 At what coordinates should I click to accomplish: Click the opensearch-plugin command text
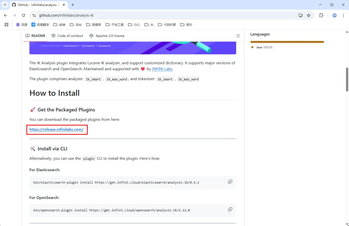click(x=111, y=210)
